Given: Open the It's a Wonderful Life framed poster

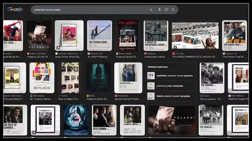Looking at the screenshot, I should click(x=45, y=120).
